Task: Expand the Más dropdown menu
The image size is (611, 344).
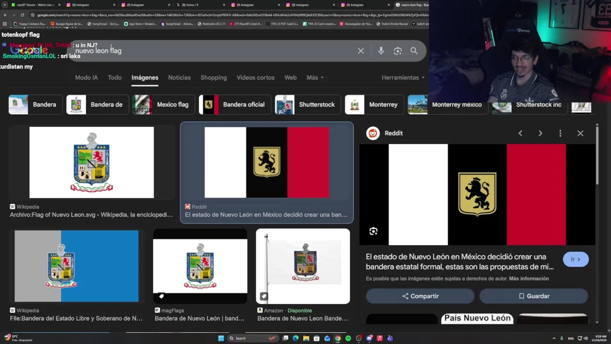Action: coord(315,77)
